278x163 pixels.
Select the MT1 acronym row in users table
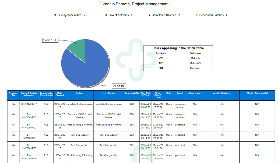(161, 58)
